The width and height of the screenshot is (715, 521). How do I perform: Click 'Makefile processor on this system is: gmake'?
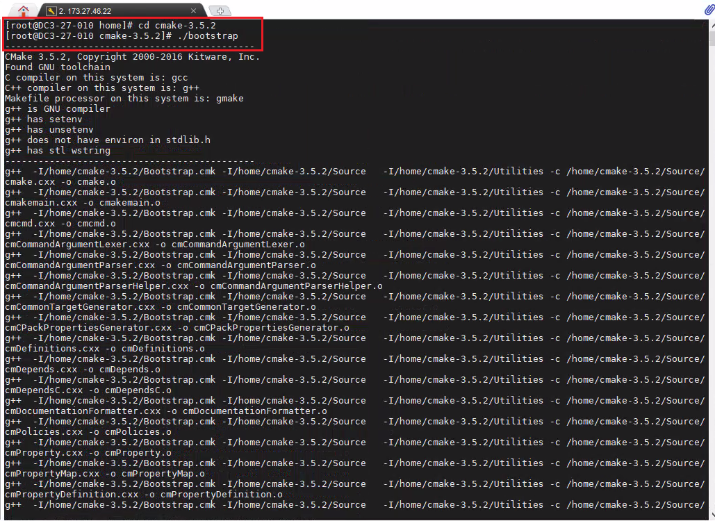[x=124, y=99]
